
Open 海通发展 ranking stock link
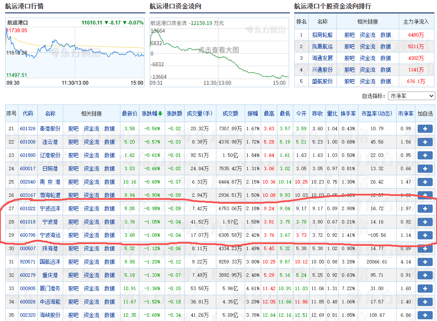[x=322, y=58]
